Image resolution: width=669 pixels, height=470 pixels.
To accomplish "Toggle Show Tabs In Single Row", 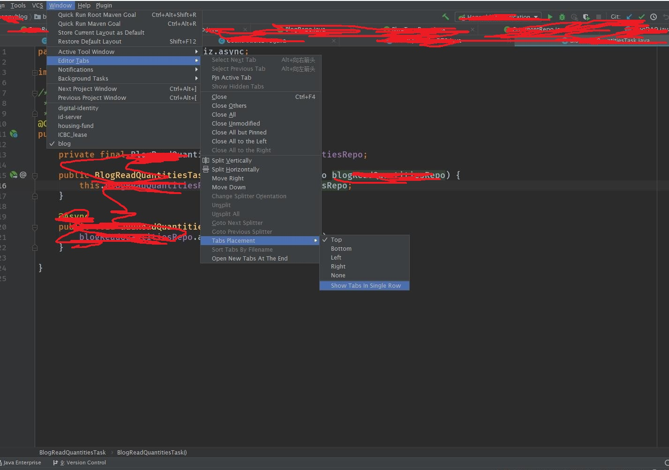I will [x=364, y=285].
